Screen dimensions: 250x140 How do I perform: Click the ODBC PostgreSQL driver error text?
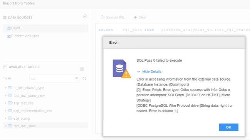[x=184, y=108]
